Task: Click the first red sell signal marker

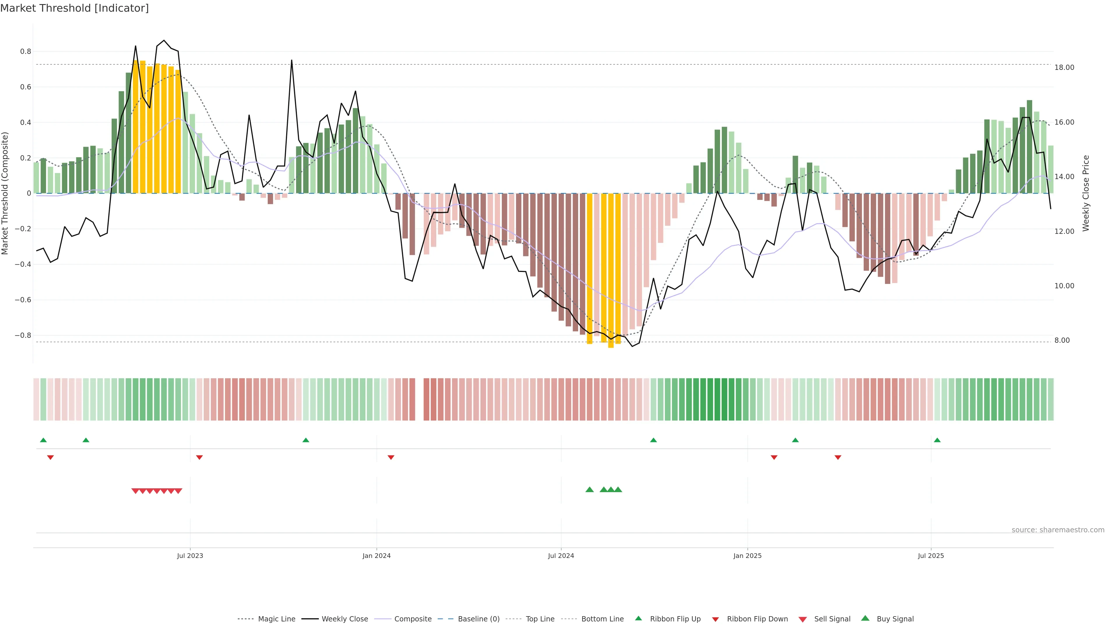Action: (x=135, y=491)
